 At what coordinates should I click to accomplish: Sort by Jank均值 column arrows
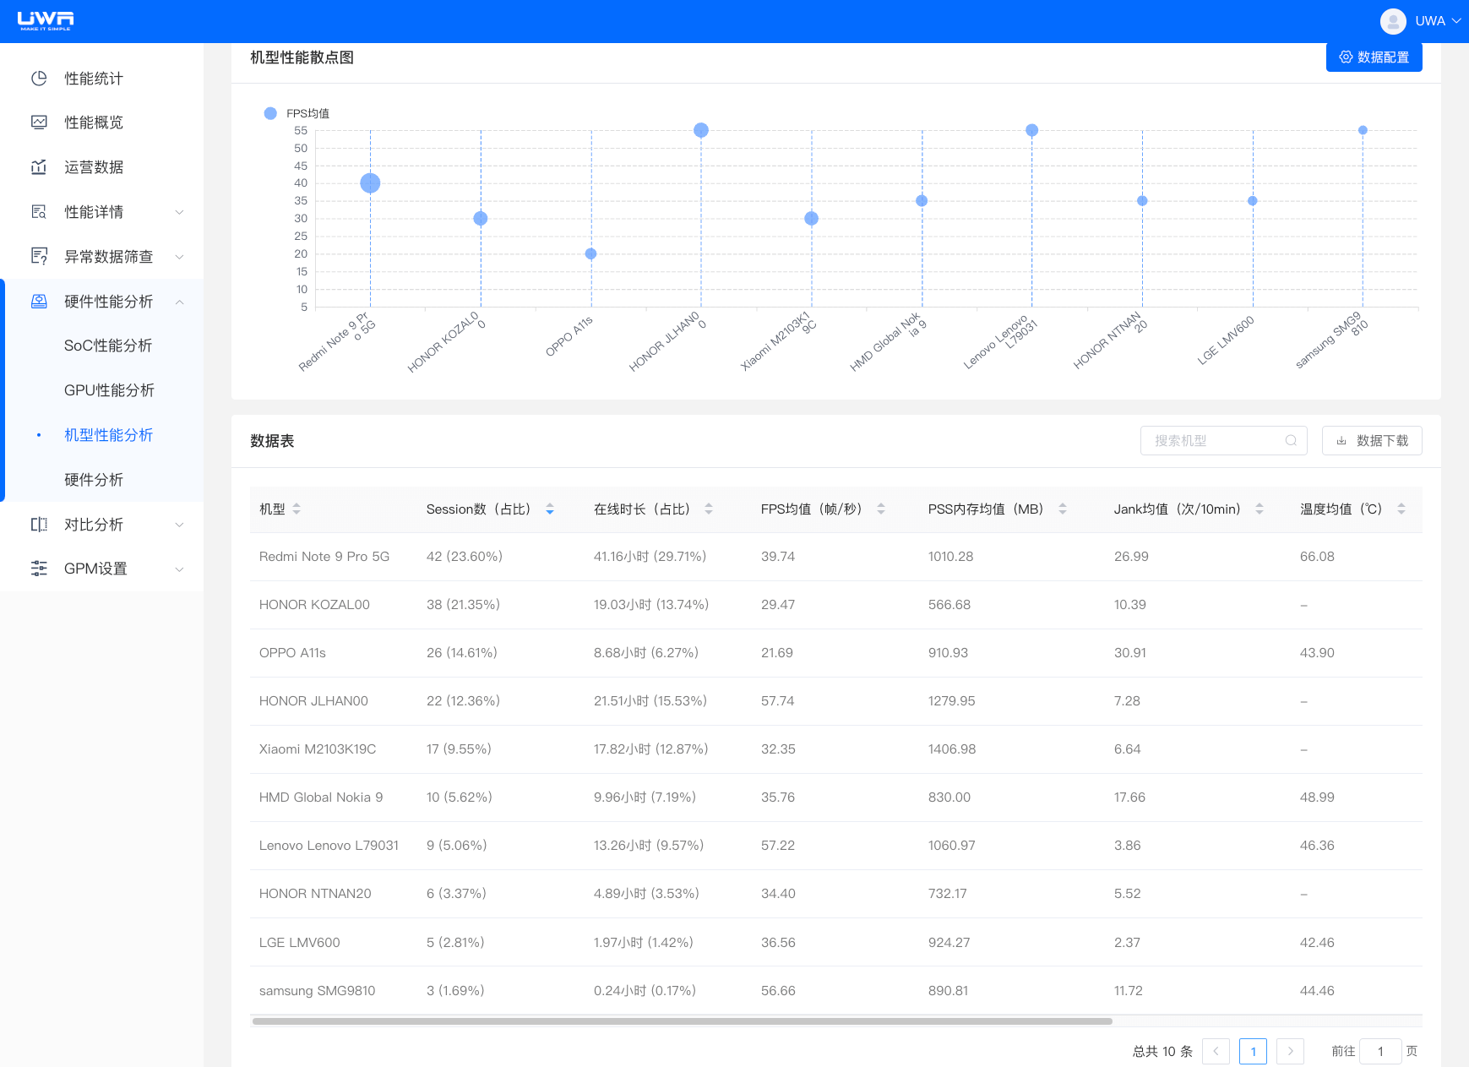1260,509
